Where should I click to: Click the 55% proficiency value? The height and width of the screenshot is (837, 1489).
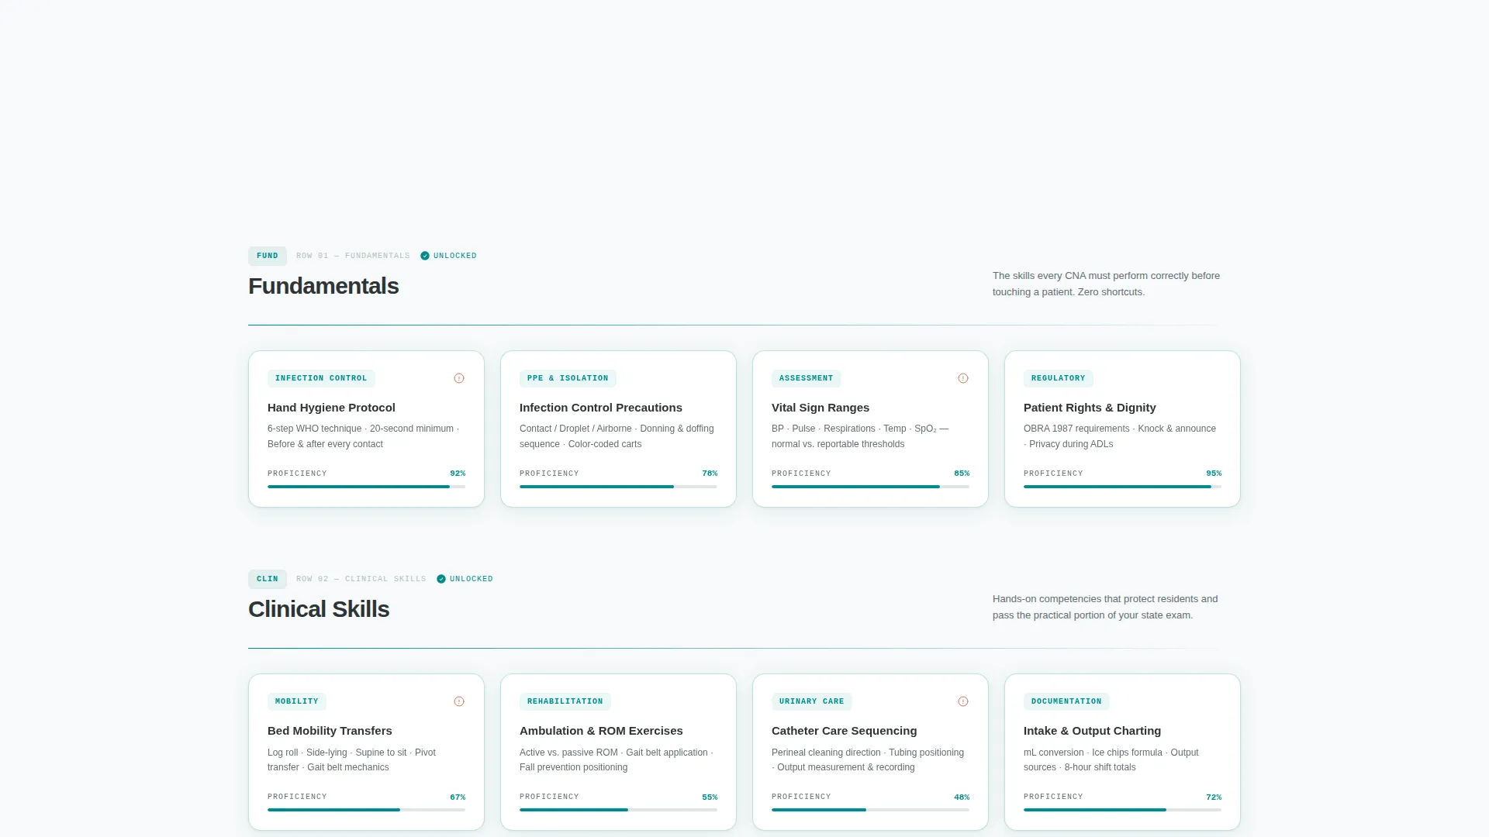tap(710, 797)
